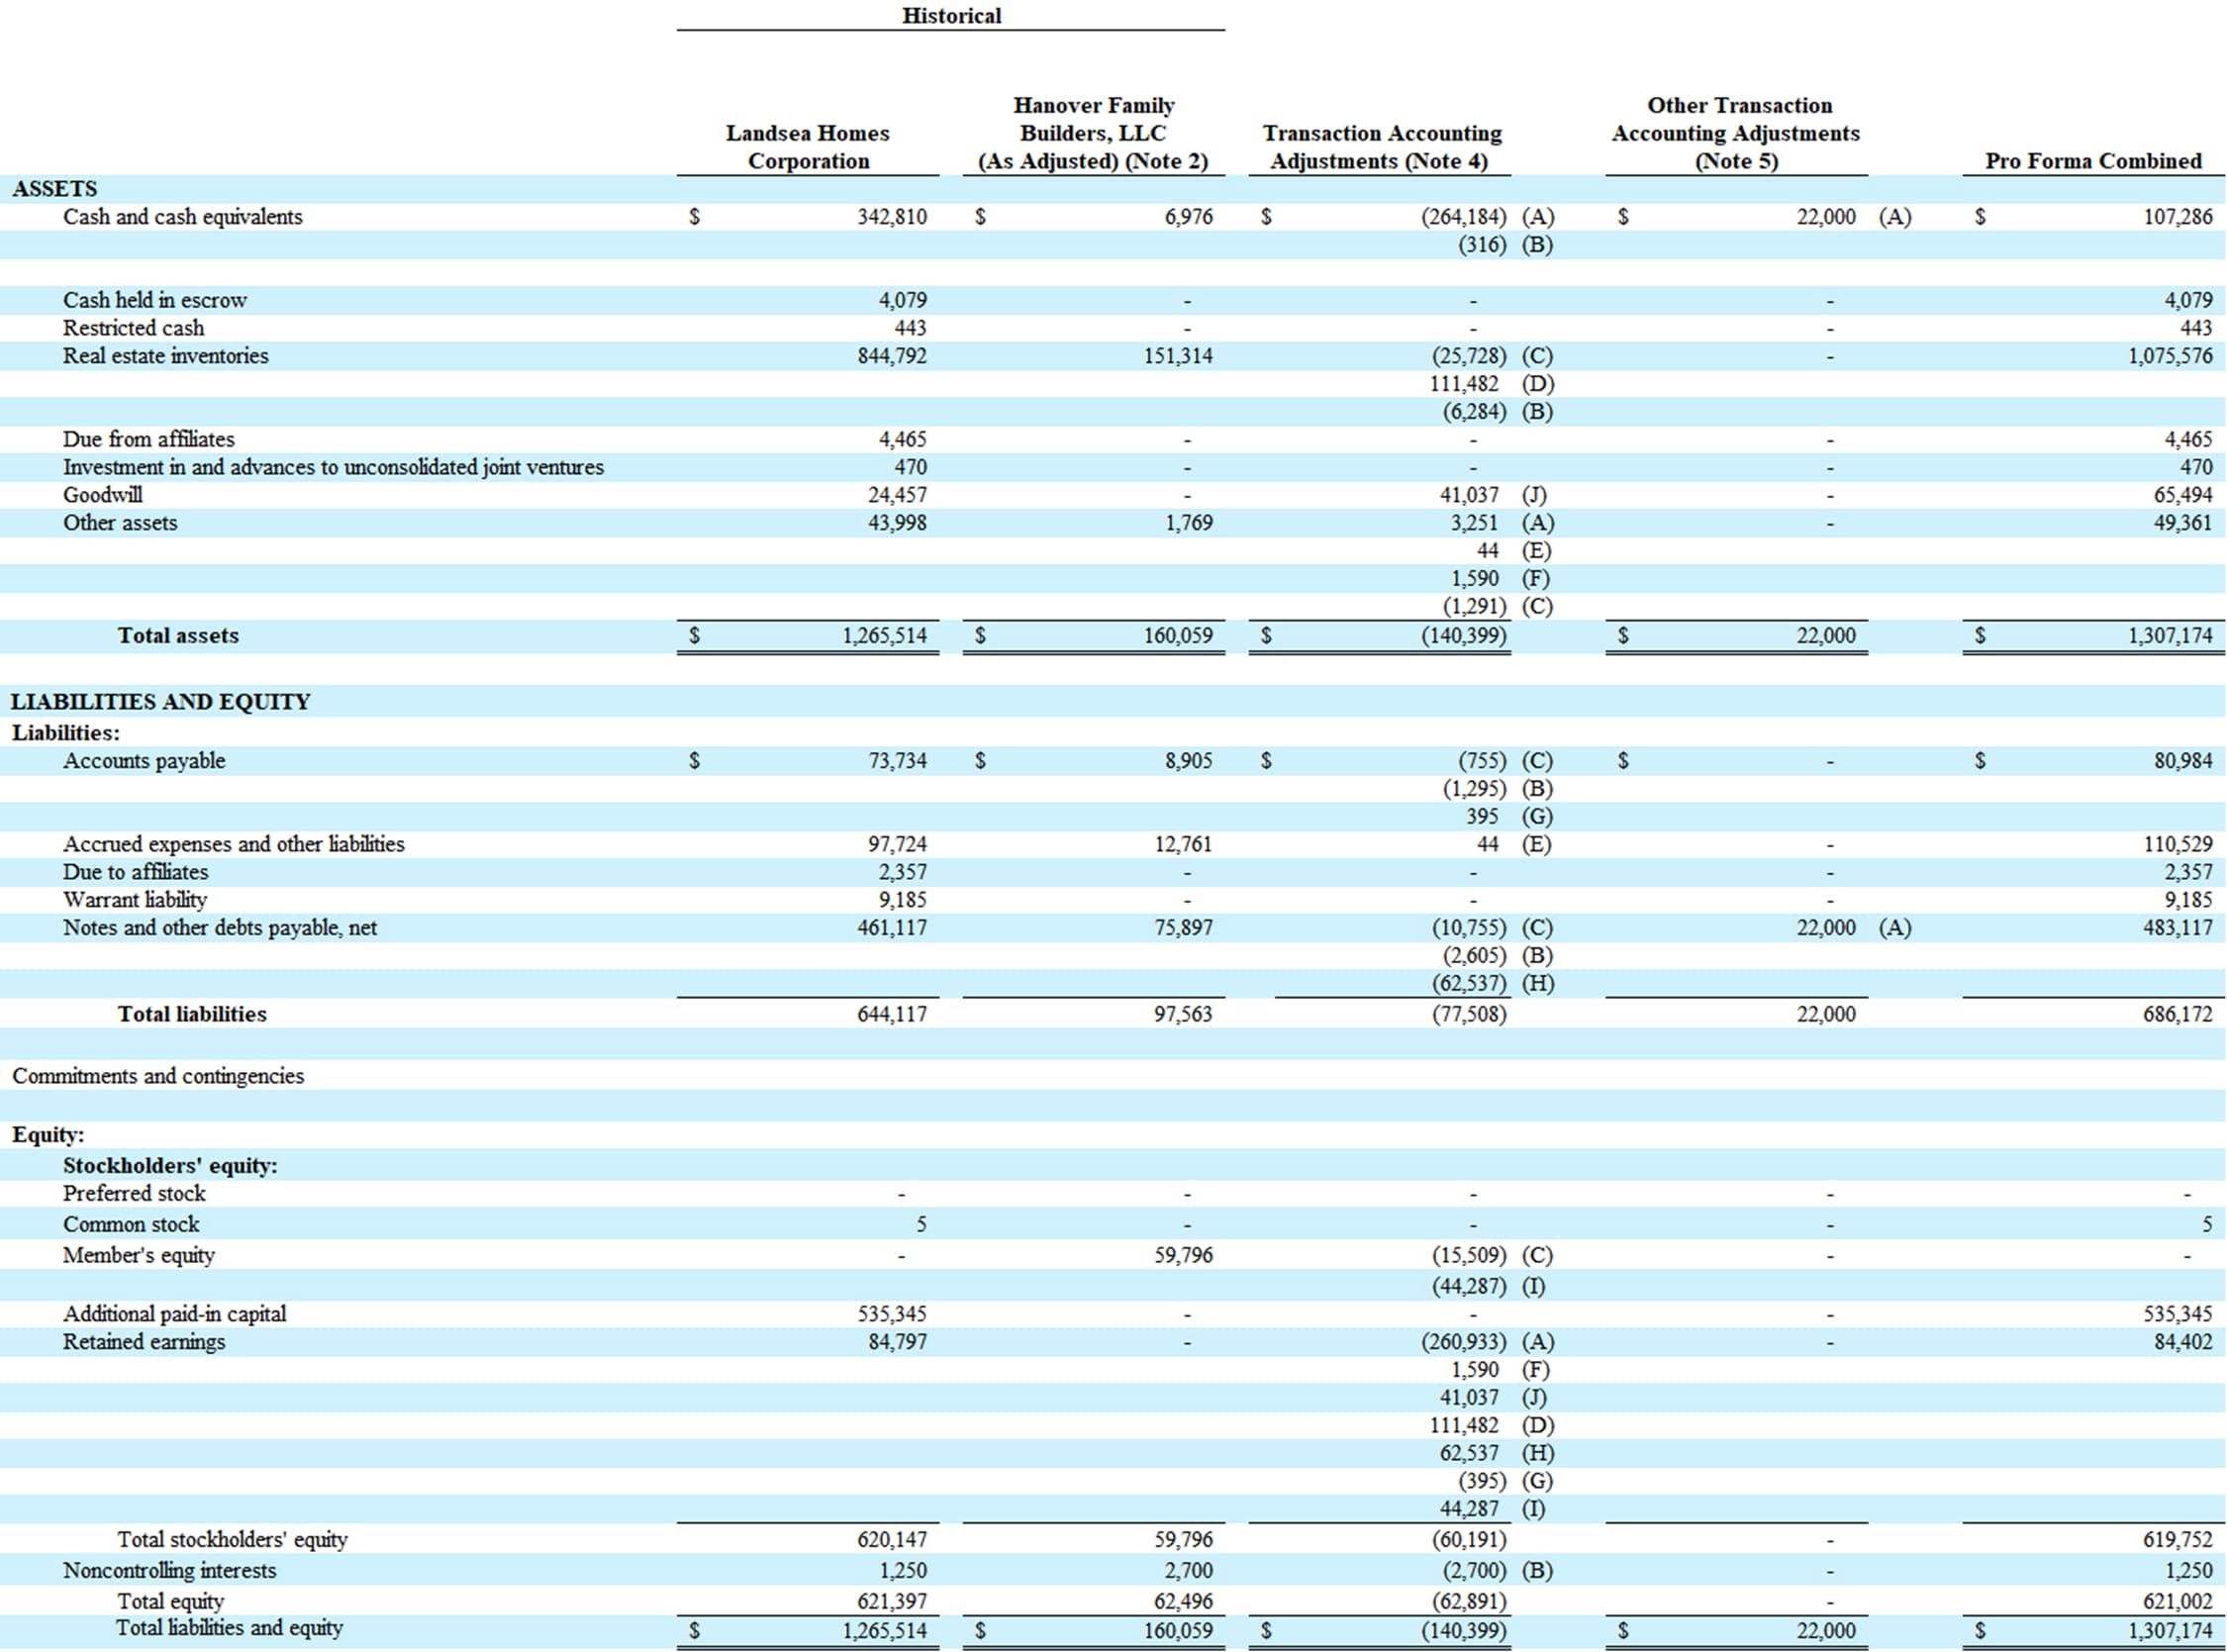This screenshot has width=2227, height=1652.
Task: Click the value 461,117
Action: tap(892, 928)
